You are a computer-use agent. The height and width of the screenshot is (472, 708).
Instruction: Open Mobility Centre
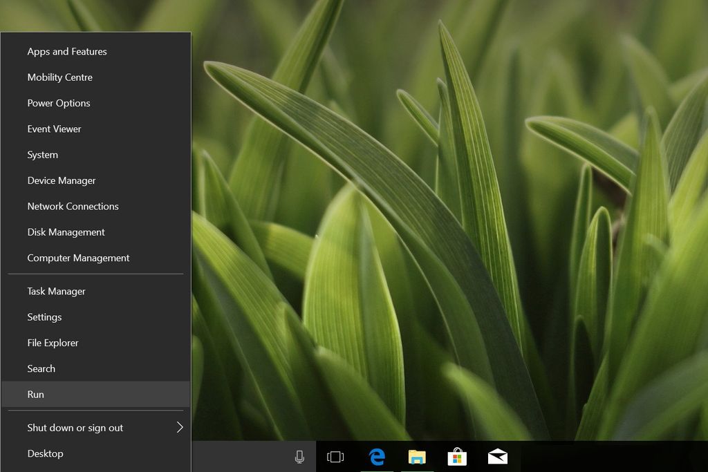(59, 77)
